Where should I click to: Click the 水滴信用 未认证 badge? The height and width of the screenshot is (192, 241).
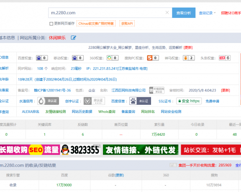tap(48, 101)
